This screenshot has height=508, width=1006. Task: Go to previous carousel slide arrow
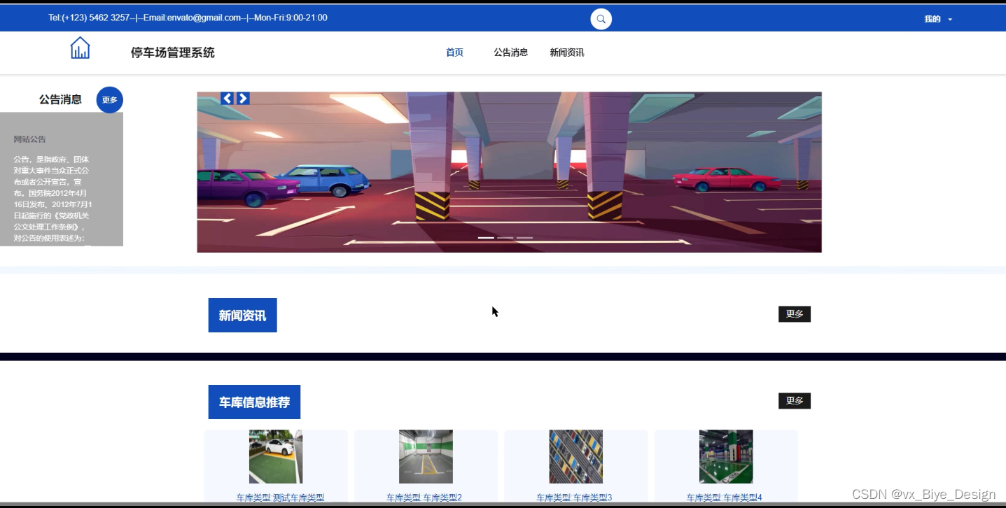click(227, 99)
